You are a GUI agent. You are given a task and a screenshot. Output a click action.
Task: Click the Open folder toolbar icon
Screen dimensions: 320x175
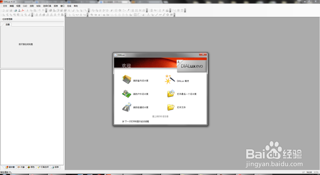7,11
